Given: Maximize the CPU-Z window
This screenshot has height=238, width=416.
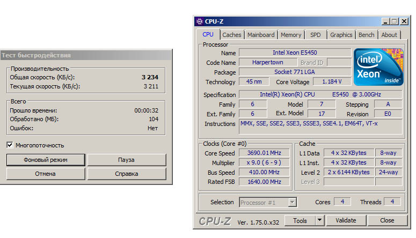Looking at the screenshot, I should (x=395, y=21).
